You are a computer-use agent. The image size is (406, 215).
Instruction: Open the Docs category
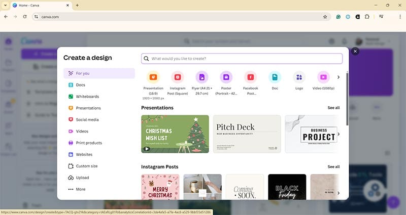point(99,85)
